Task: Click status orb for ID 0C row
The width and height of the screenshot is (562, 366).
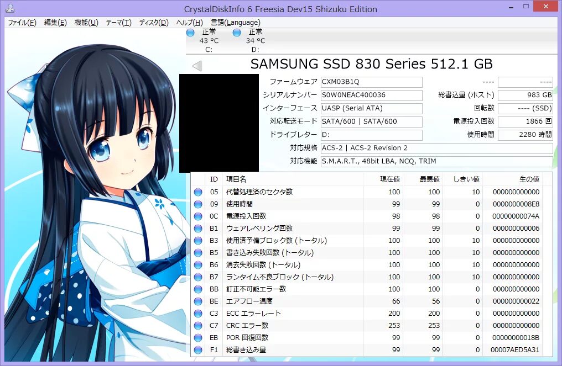Action: [198, 216]
